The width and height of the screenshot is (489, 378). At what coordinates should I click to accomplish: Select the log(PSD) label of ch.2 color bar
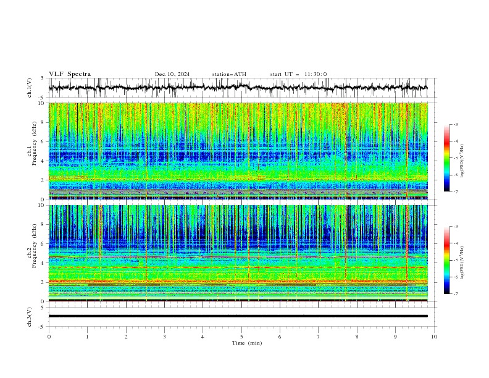pyautogui.click(x=462, y=262)
